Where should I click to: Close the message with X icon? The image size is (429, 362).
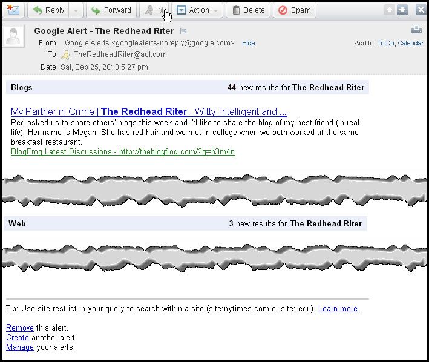421,10
